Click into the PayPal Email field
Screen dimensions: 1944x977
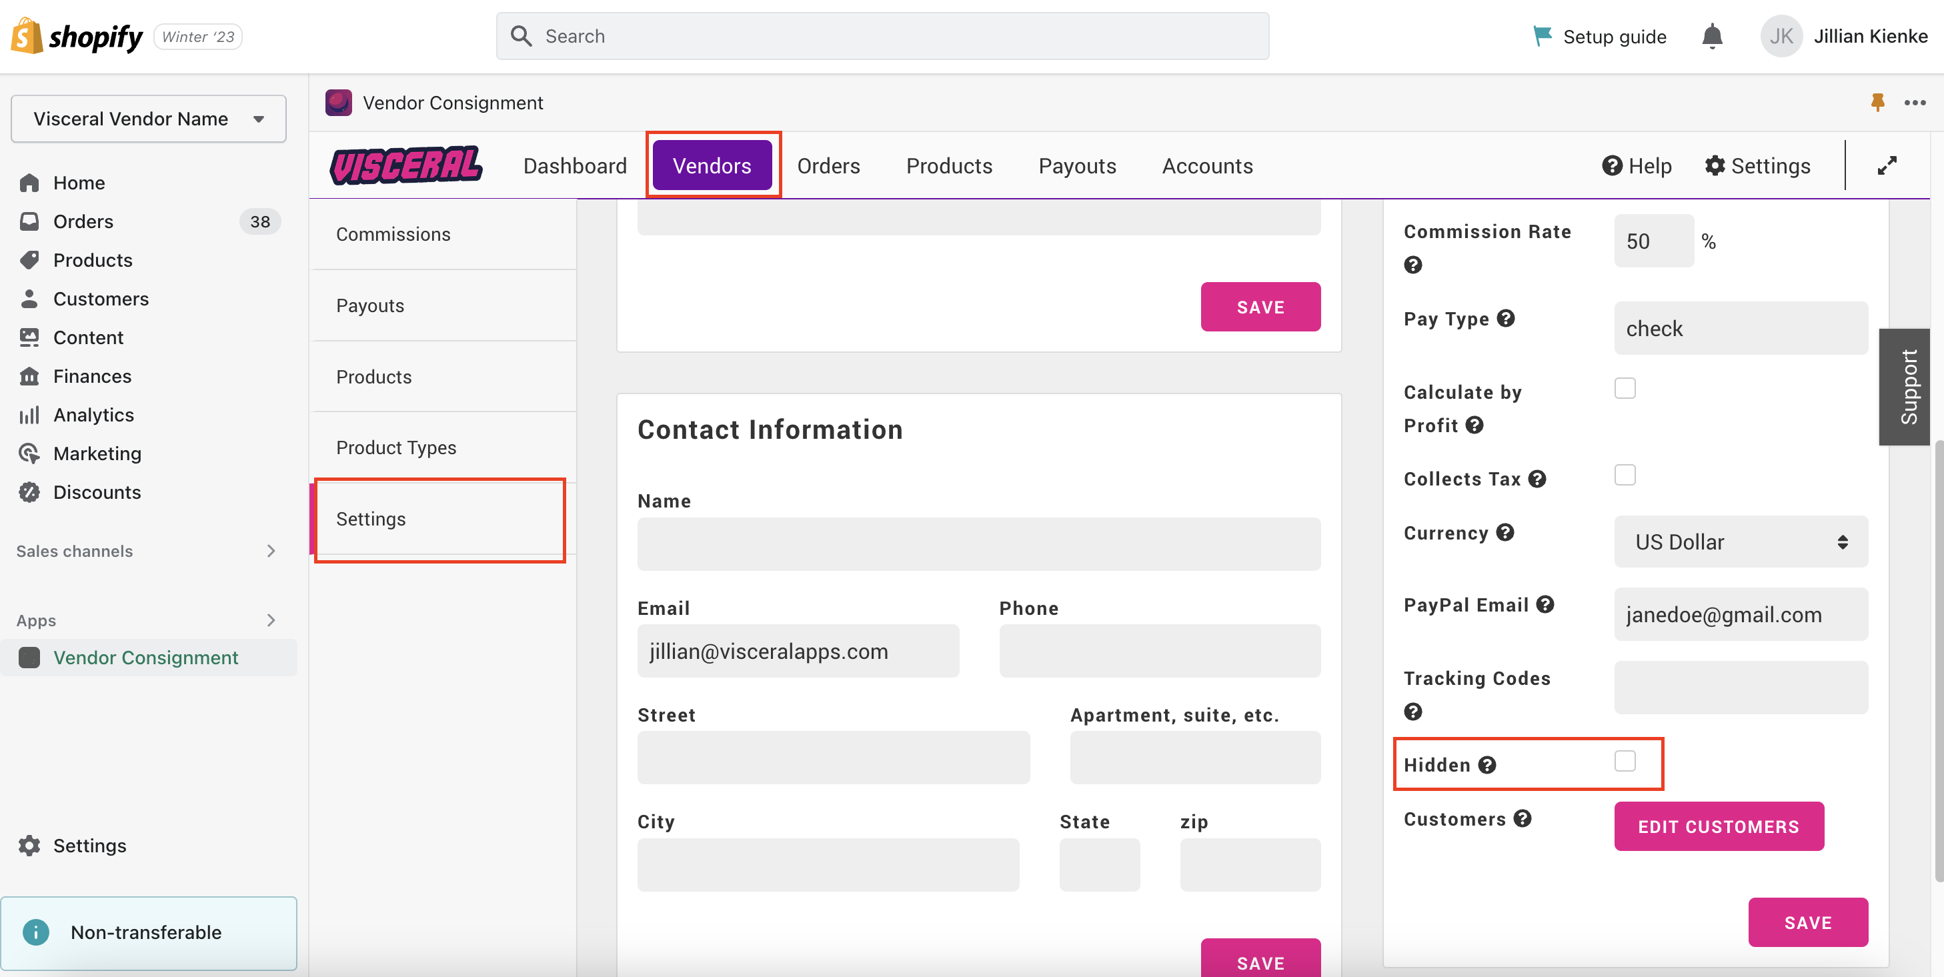(x=1740, y=614)
